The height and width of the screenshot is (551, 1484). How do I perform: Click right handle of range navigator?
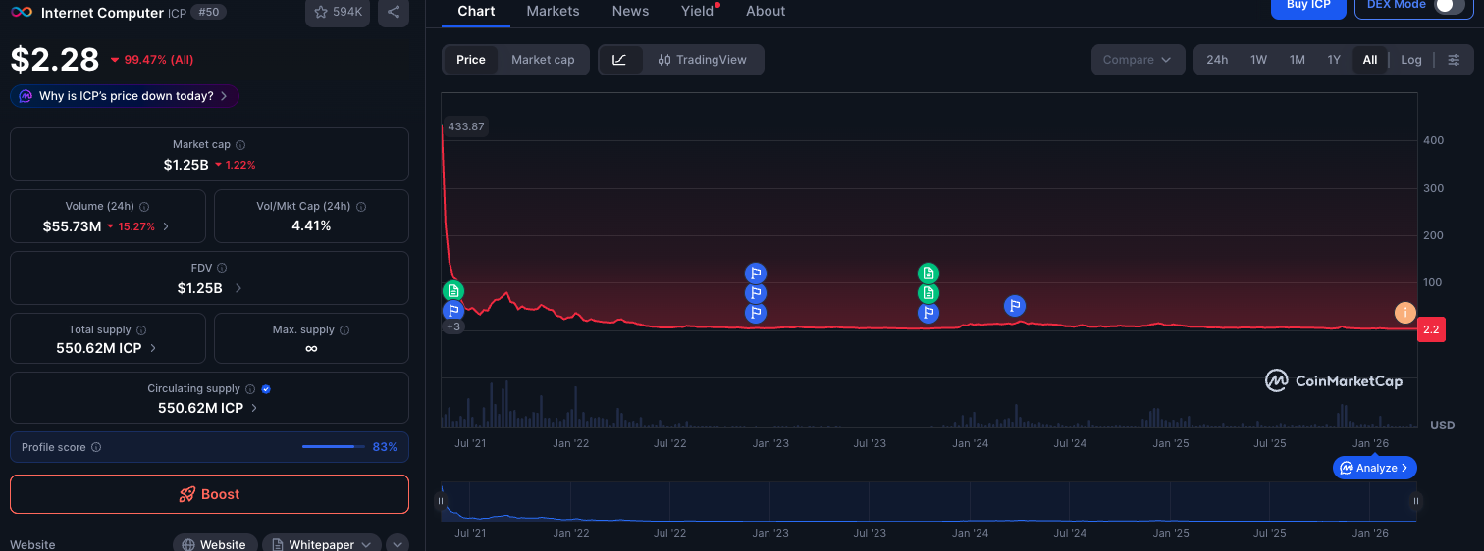coord(1416,501)
